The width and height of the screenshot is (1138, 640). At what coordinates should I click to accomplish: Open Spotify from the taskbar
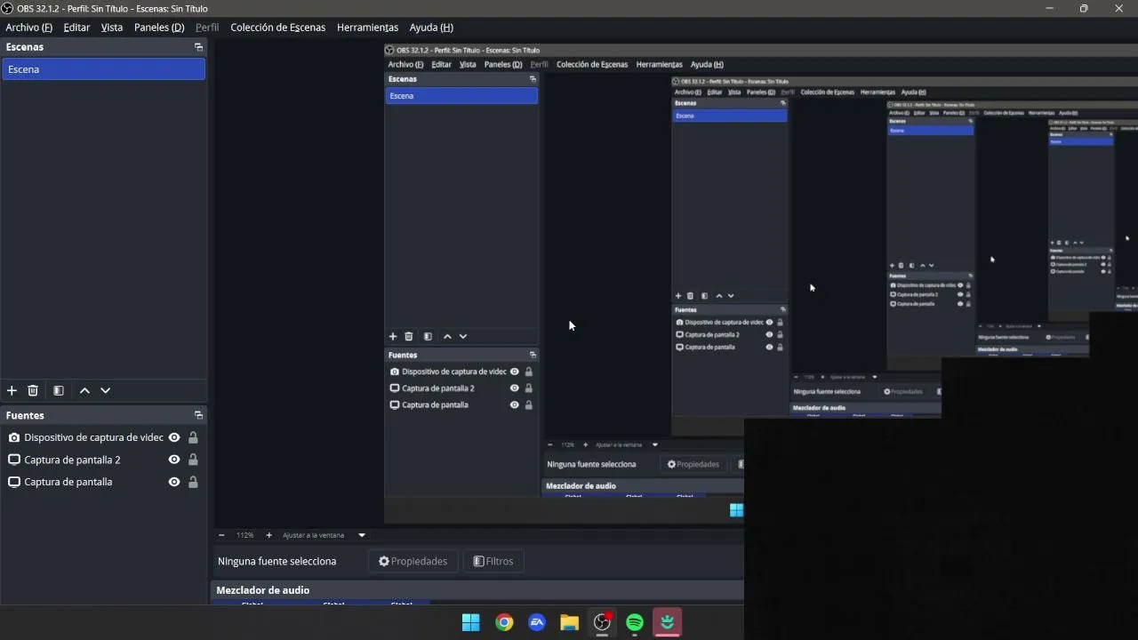point(635,622)
